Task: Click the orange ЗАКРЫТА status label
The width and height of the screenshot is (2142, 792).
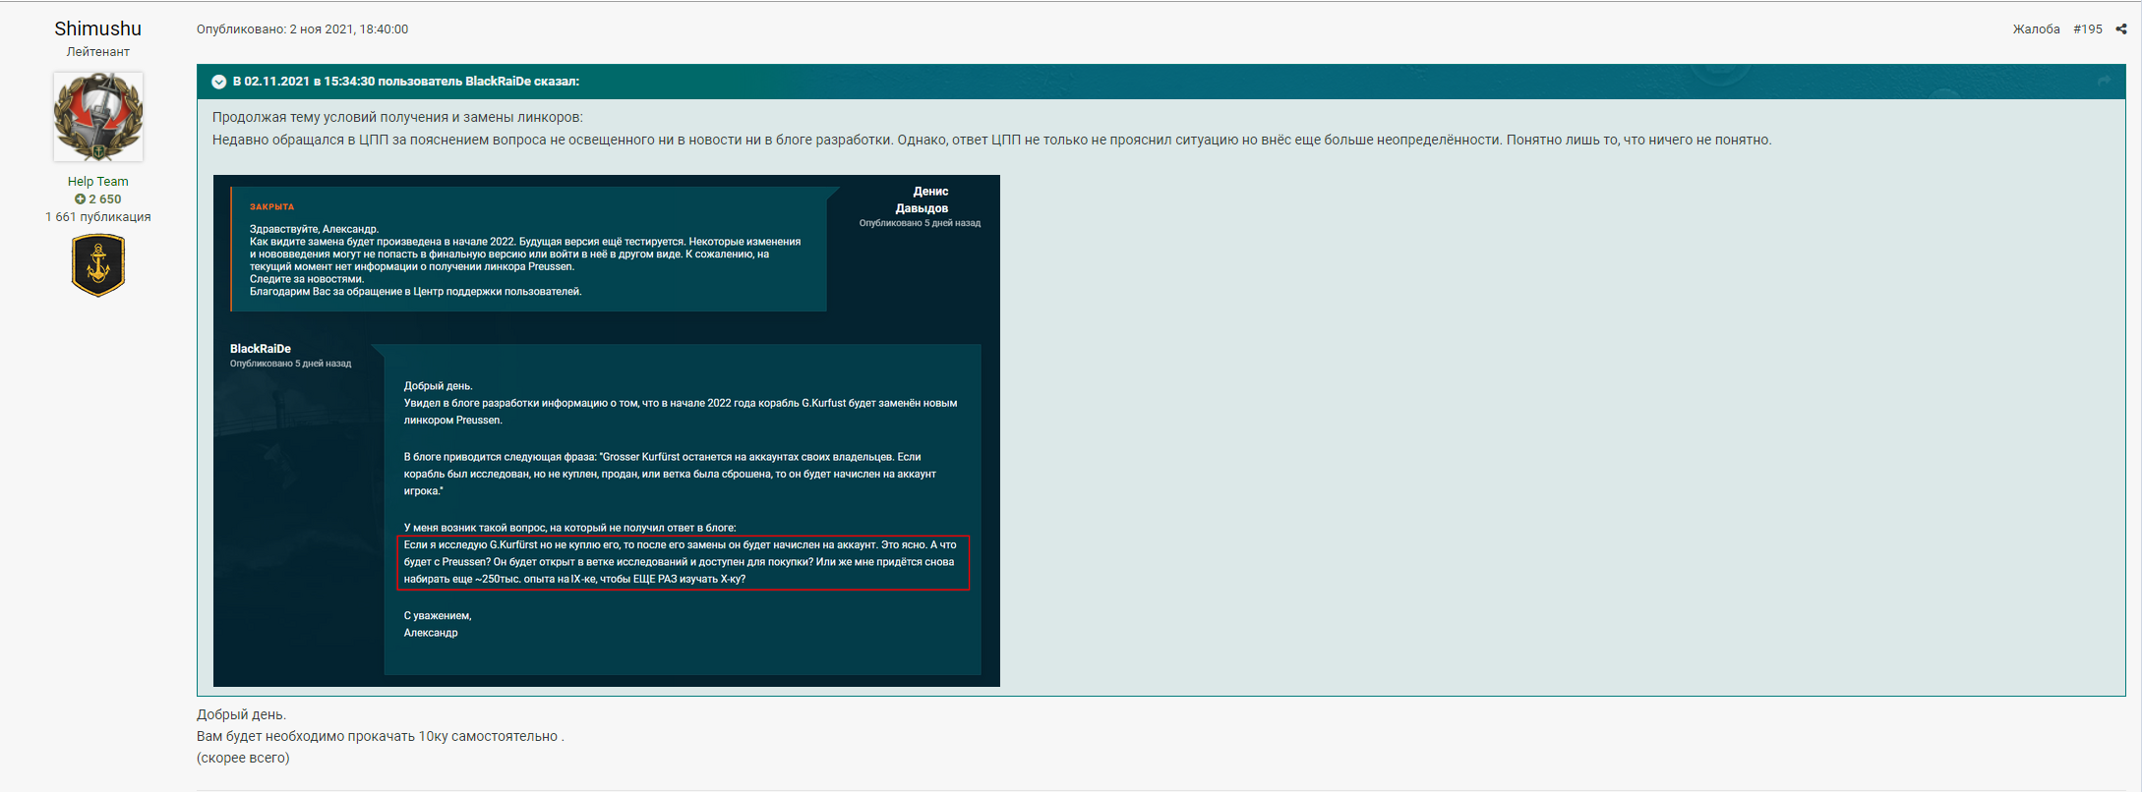Action: tap(271, 207)
